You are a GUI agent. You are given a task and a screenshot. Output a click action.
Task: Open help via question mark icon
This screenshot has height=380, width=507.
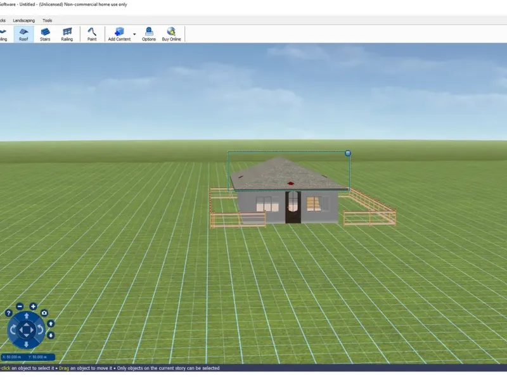[9, 313]
